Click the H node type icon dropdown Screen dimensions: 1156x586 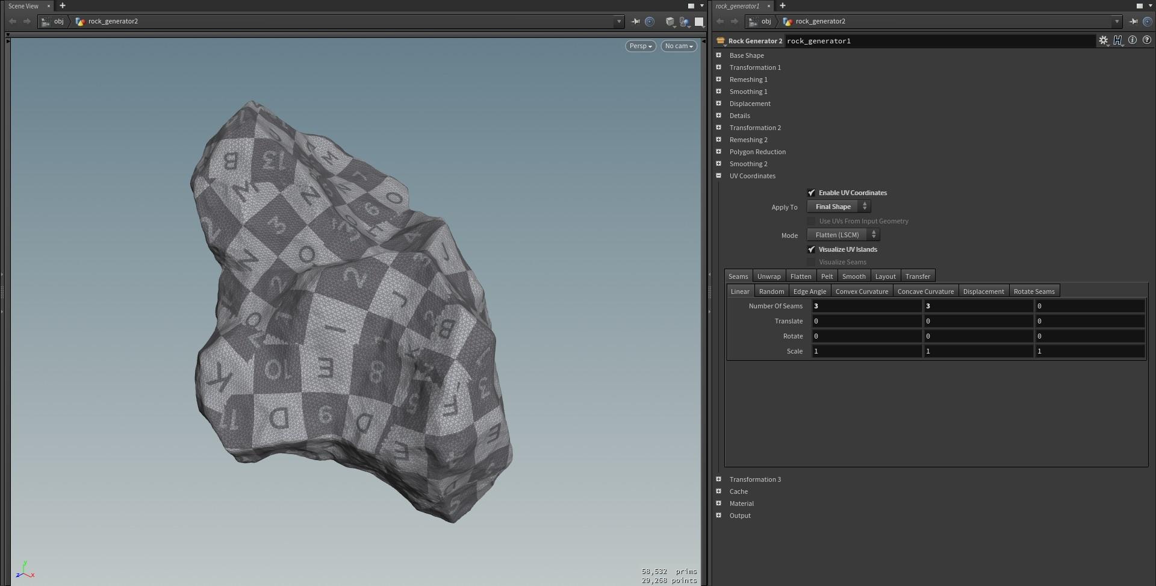[x=1118, y=40]
